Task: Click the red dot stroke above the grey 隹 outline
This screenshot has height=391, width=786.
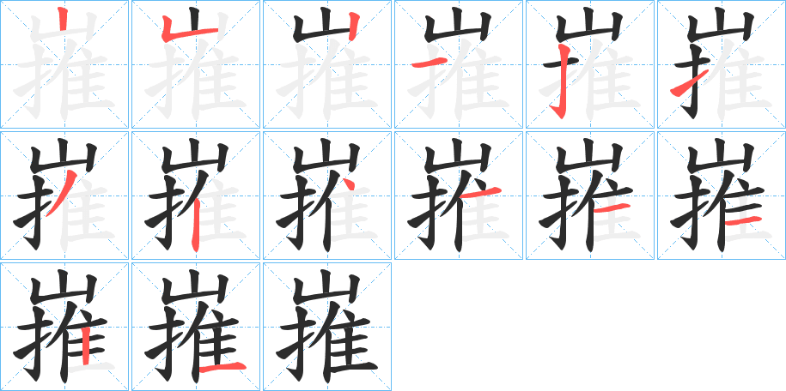Action: pos(349,183)
